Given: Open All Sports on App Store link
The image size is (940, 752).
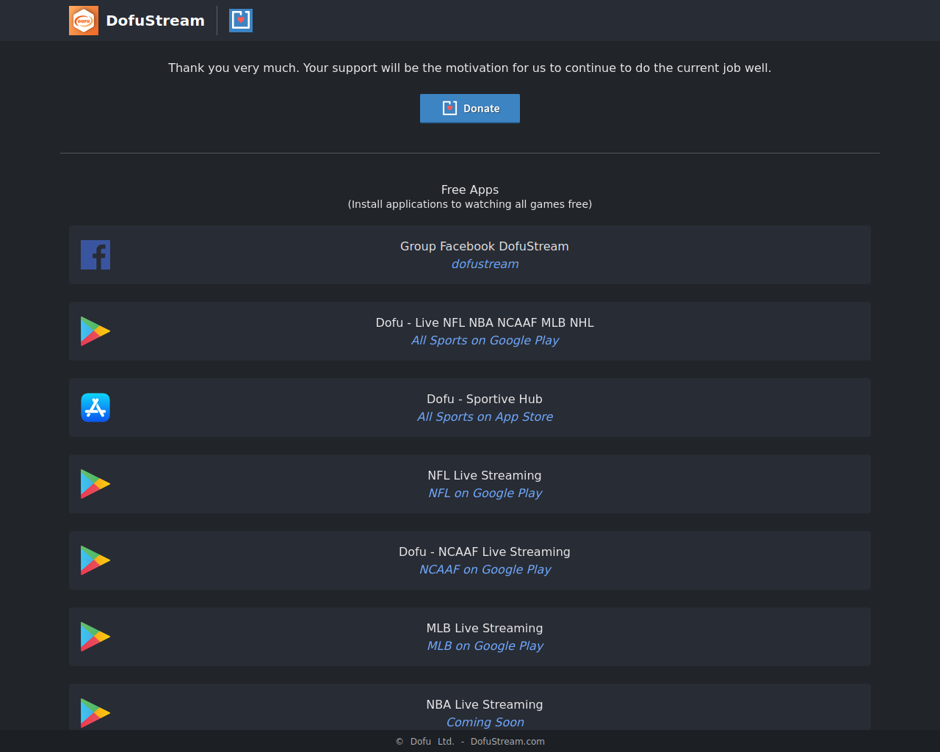Looking at the screenshot, I should coord(485,416).
